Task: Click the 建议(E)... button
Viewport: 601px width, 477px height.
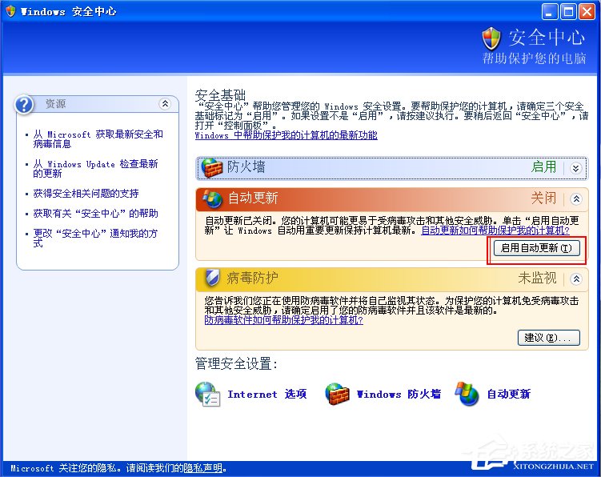Action: [548, 338]
